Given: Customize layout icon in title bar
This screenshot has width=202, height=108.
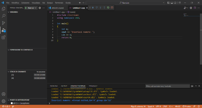Looking at the screenshot, I should click(x=180, y=3).
